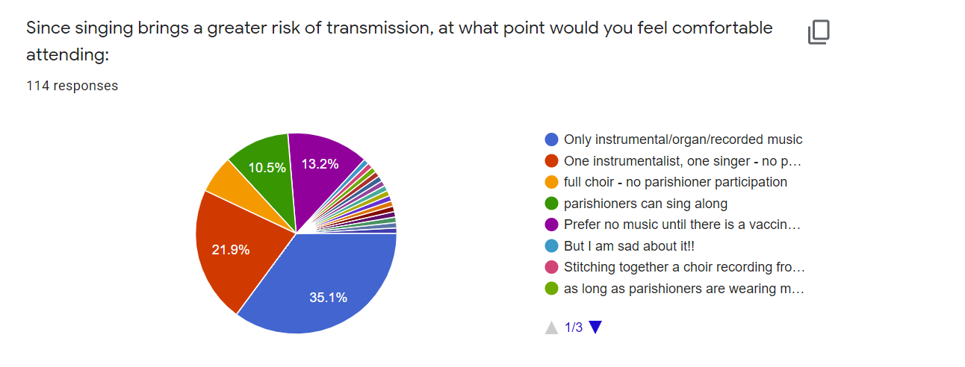Click the '1/3' legend page indicator
Screen dimensions: 965x367
(x=574, y=327)
